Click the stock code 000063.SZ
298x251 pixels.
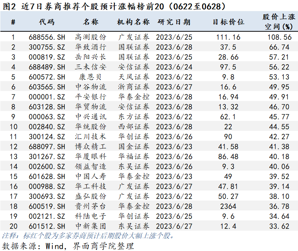(x=47, y=117)
